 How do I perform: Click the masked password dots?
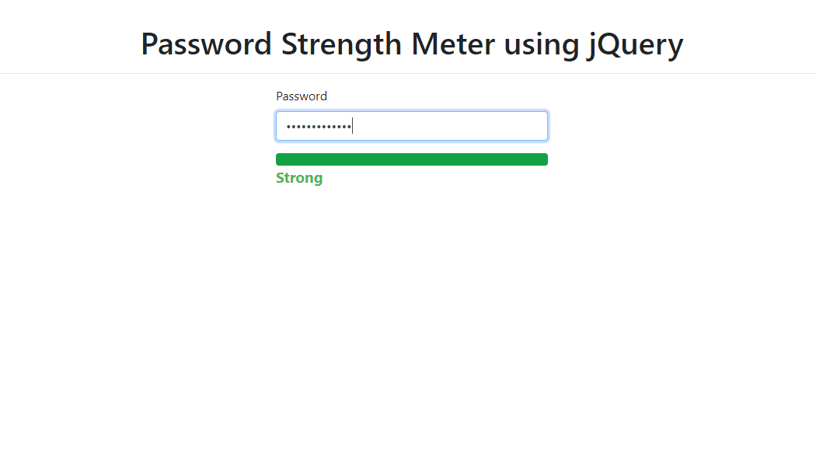click(319, 127)
